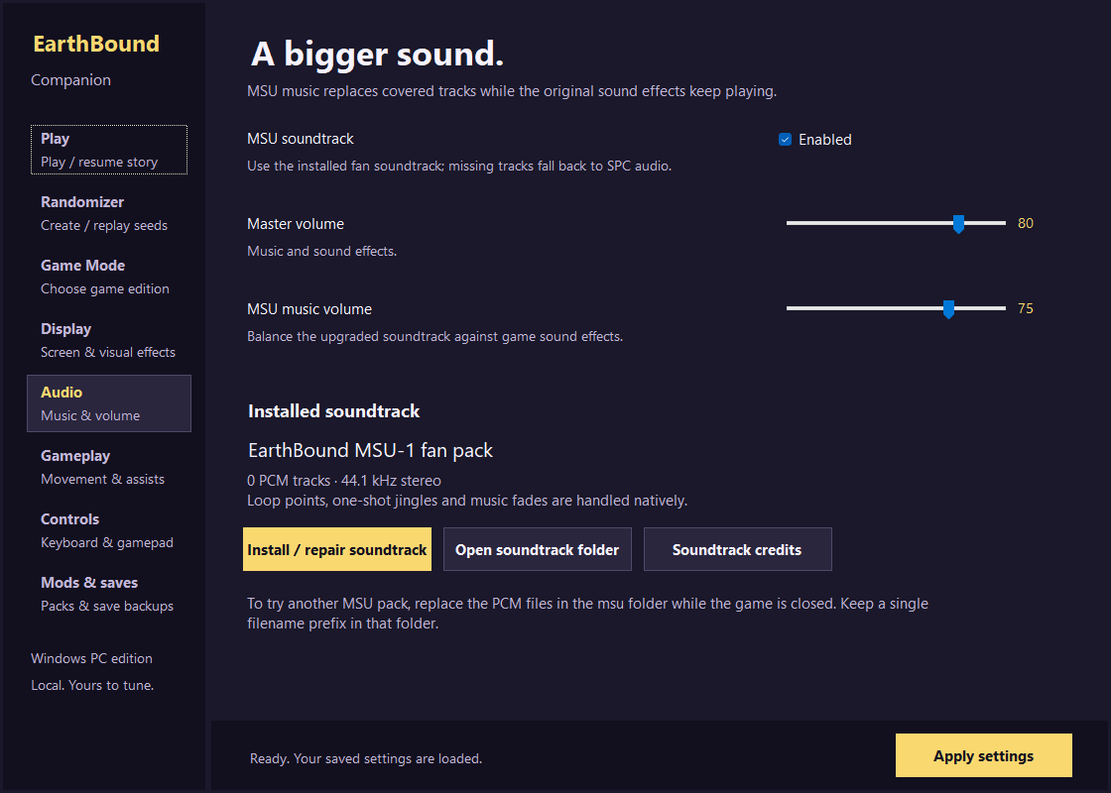Switch to the Randomizer section
1111x793 pixels.
pyautogui.click(x=109, y=213)
